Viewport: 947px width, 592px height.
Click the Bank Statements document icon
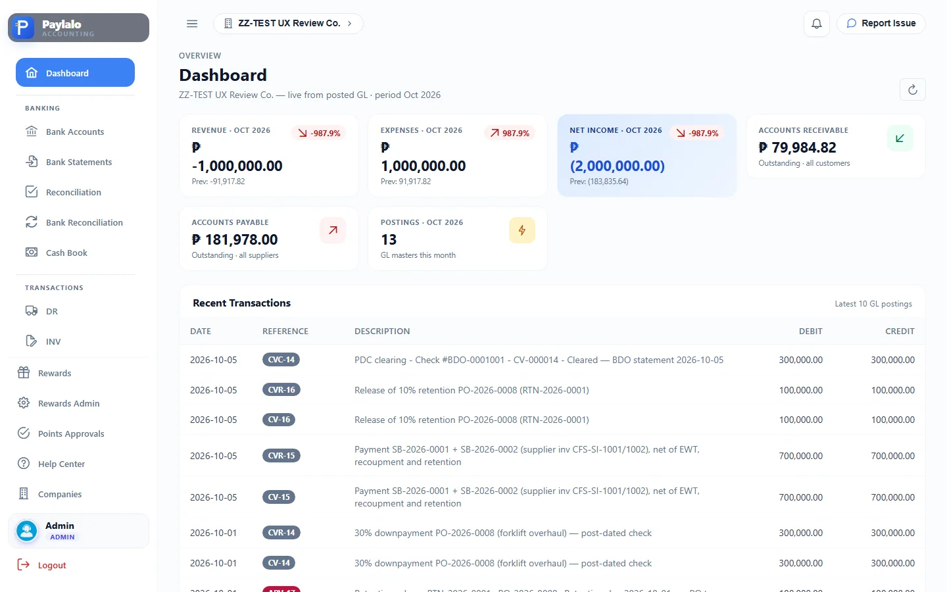32,162
